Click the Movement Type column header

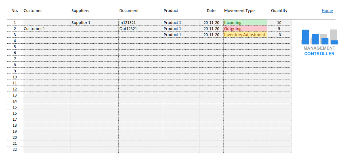click(x=239, y=11)
